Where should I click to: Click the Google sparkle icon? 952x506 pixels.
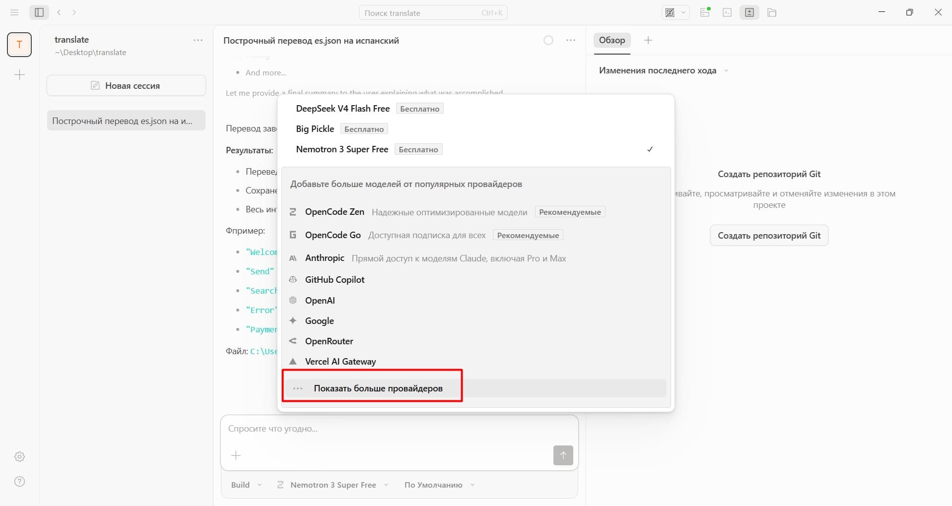coord(293,320)
